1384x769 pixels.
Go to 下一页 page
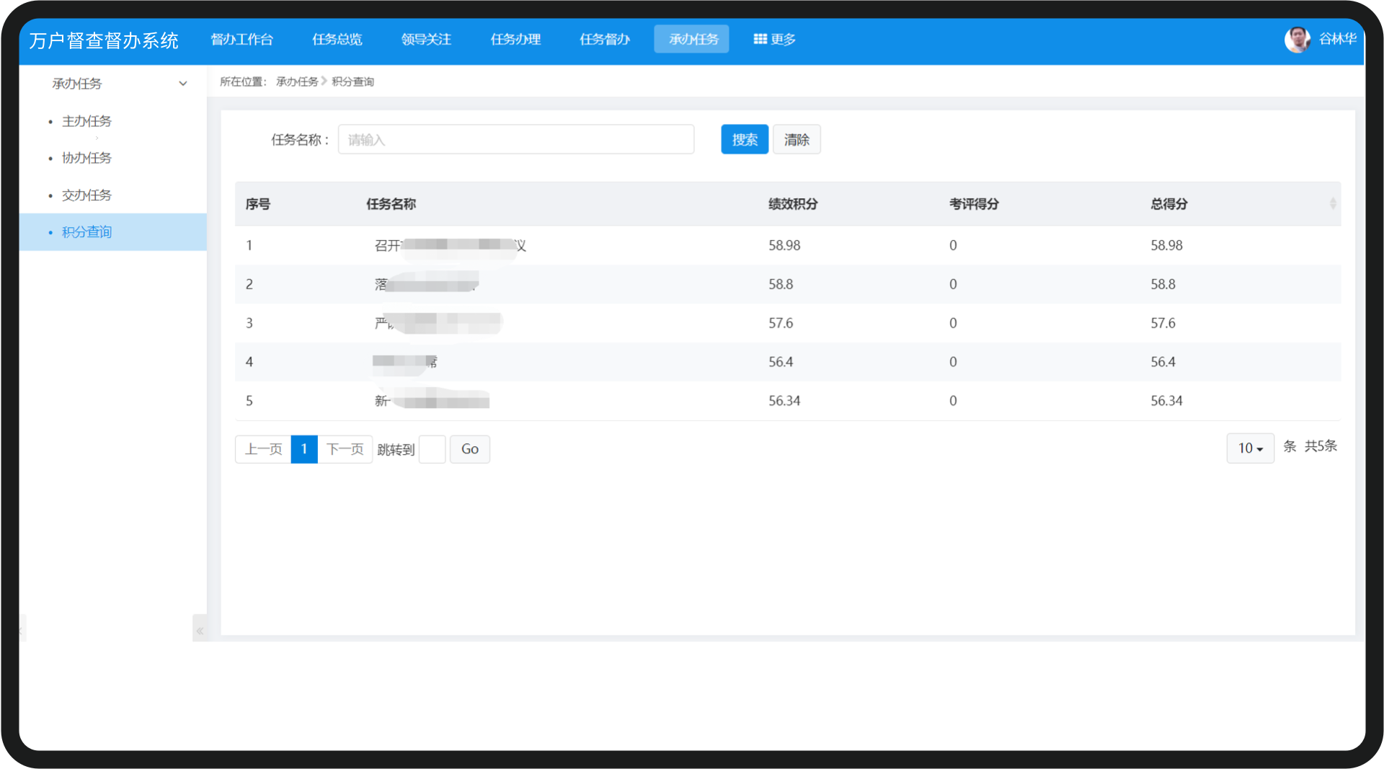coord(345,449)
